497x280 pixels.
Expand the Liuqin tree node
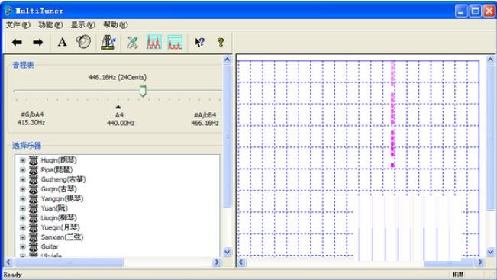coord(22,218)
